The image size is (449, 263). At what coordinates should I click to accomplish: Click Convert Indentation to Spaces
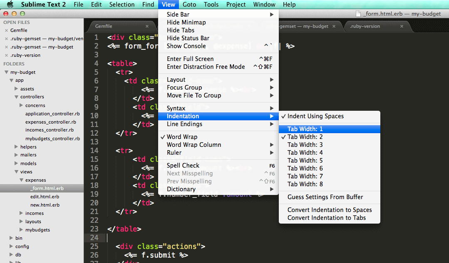tap(329, 210)
